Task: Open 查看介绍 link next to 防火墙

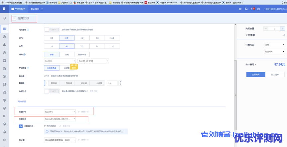Action: (85, 140)
